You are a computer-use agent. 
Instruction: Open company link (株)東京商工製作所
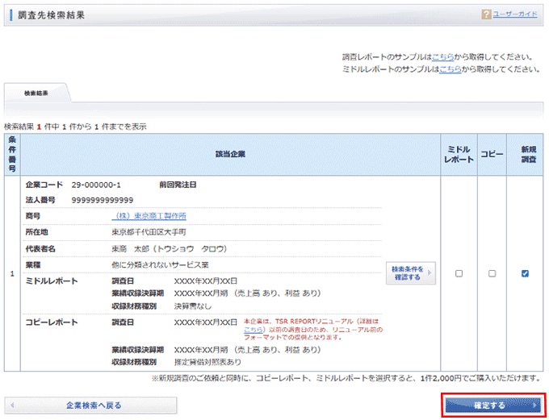(149, 216)
